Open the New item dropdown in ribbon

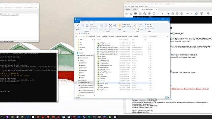point(126,24)
